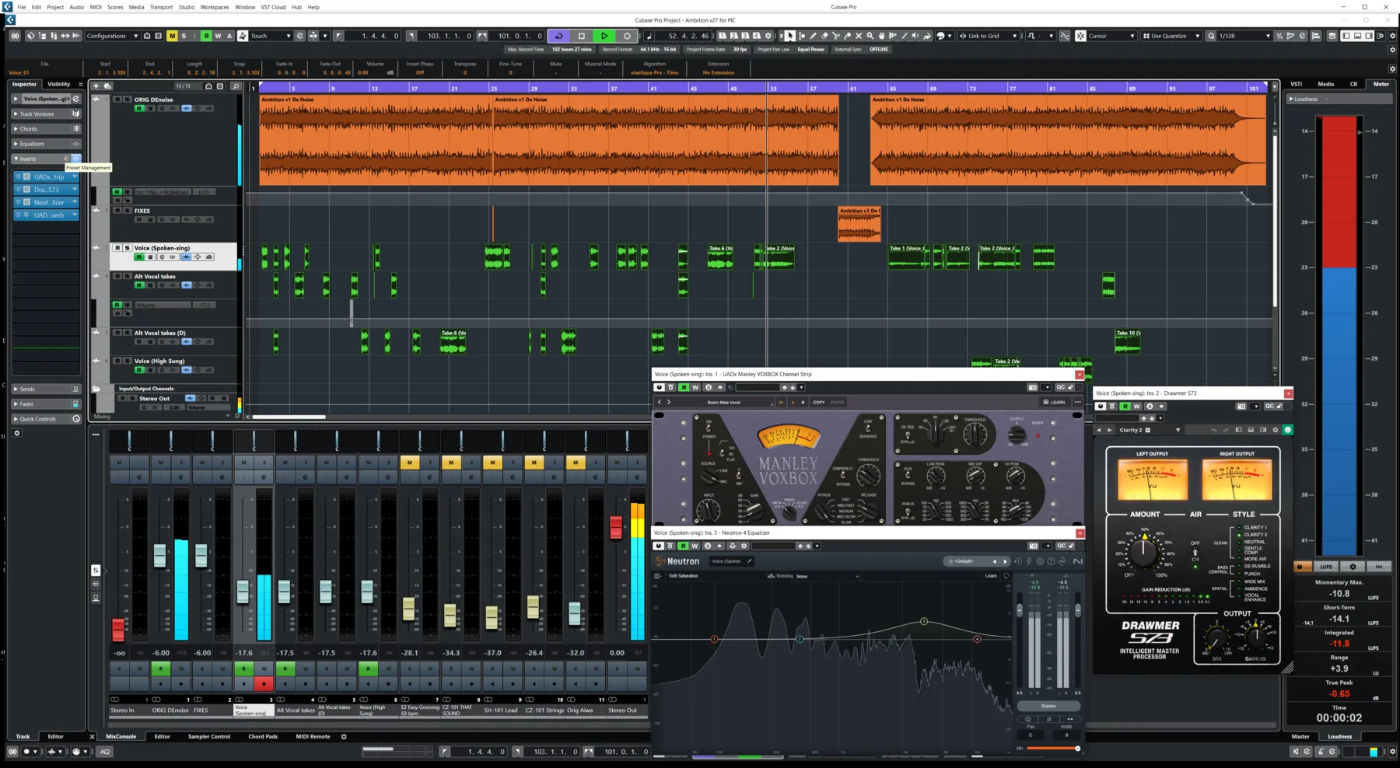Select the Line tool in toolbar
Screen dimensions: 1400x768
pyautogui.click(x=904, y=36)
